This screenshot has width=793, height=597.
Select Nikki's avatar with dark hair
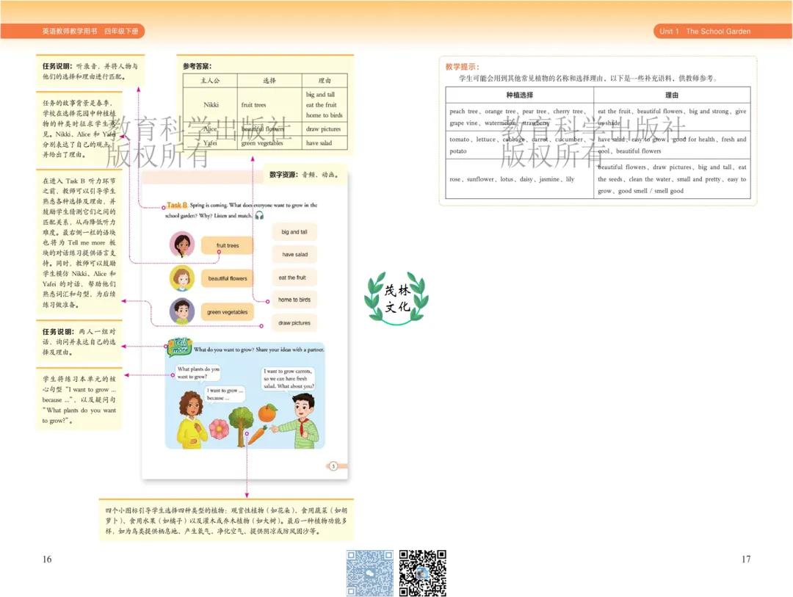(x=182, y=245)
